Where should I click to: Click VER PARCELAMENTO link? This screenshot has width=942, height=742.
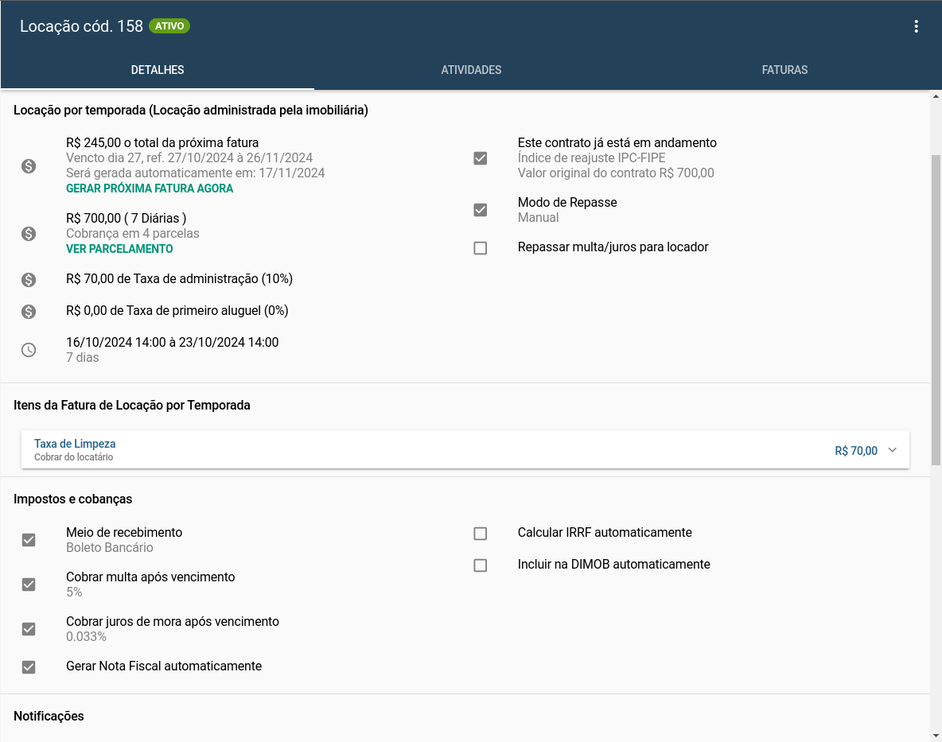[x=119, y=249]
